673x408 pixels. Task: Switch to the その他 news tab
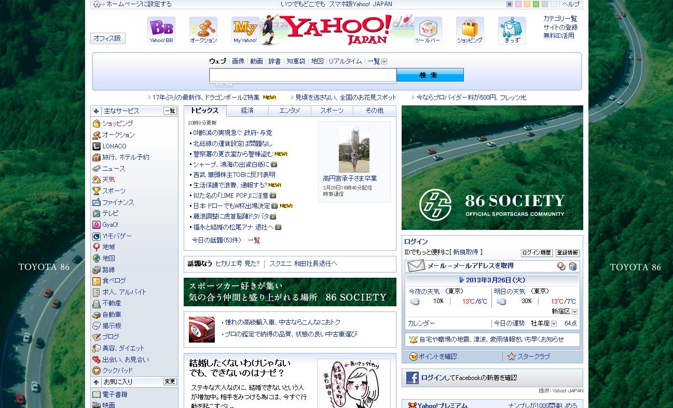pyautogui.click(x=374, y=111)
